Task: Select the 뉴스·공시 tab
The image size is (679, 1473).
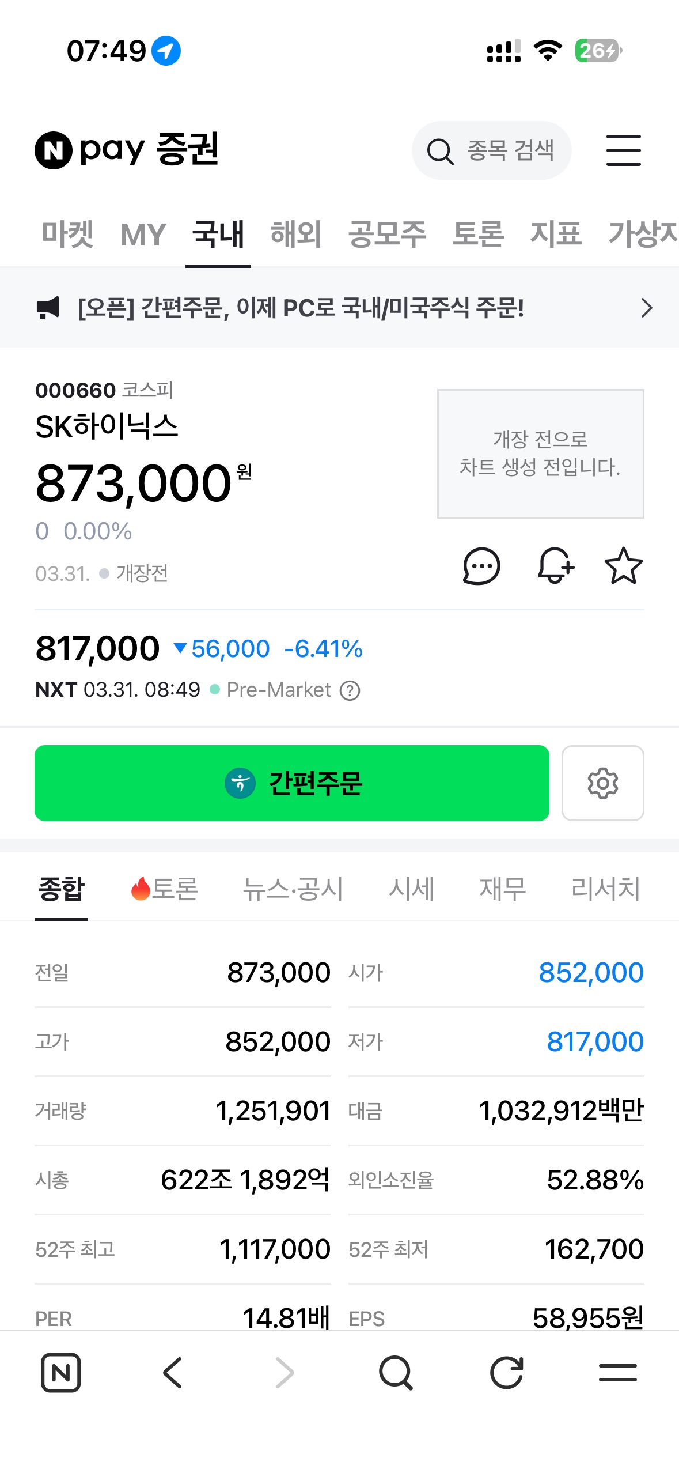Action: 293,889
